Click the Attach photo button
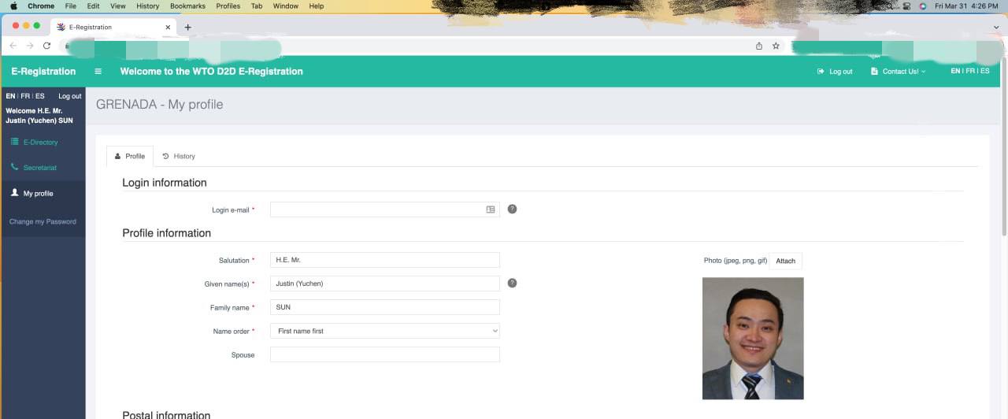Image resolution: width=1008 pixels, height=419 pixels. tap(786, 261)
